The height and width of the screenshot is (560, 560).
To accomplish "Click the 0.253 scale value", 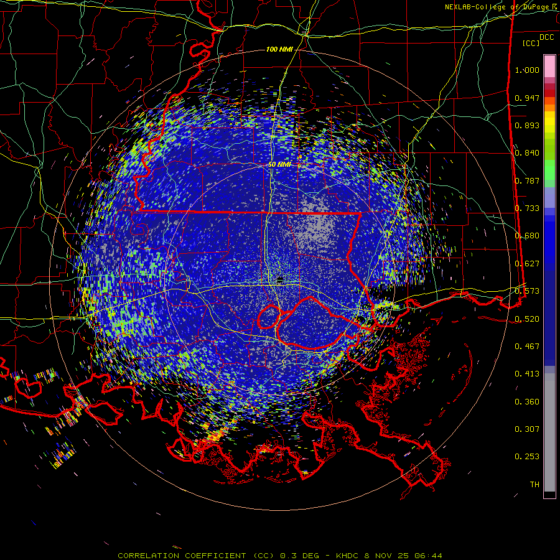I will point(527,457).
